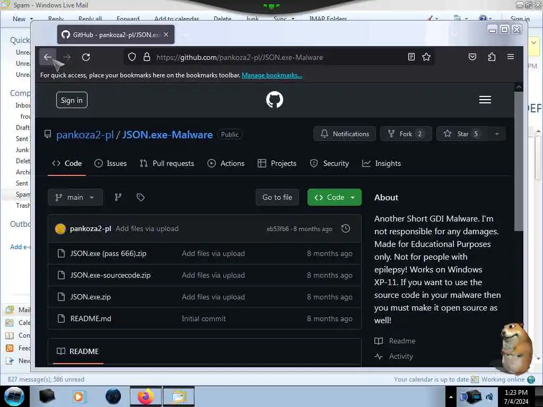View tags icon in repository toolbar
Image resolution: width=543 pixels, height=407 pixels.
tap(140, 197)
